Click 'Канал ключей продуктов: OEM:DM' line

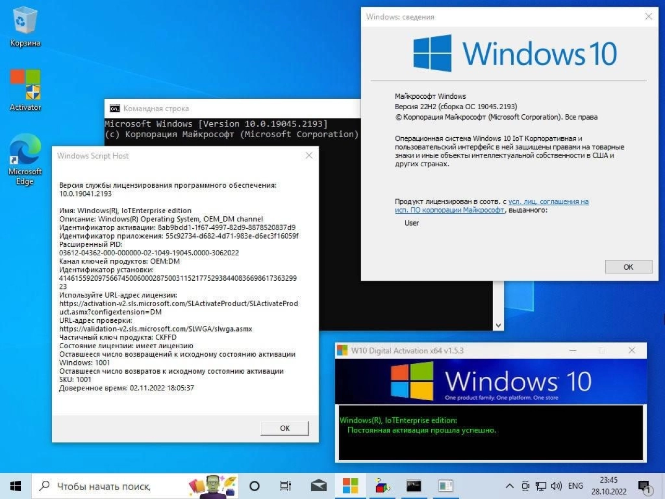[119, 261]
